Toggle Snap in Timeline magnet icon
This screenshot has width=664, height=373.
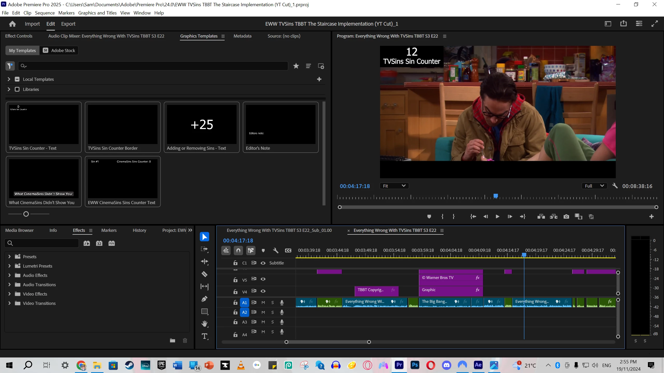click(x=238, y=250)
